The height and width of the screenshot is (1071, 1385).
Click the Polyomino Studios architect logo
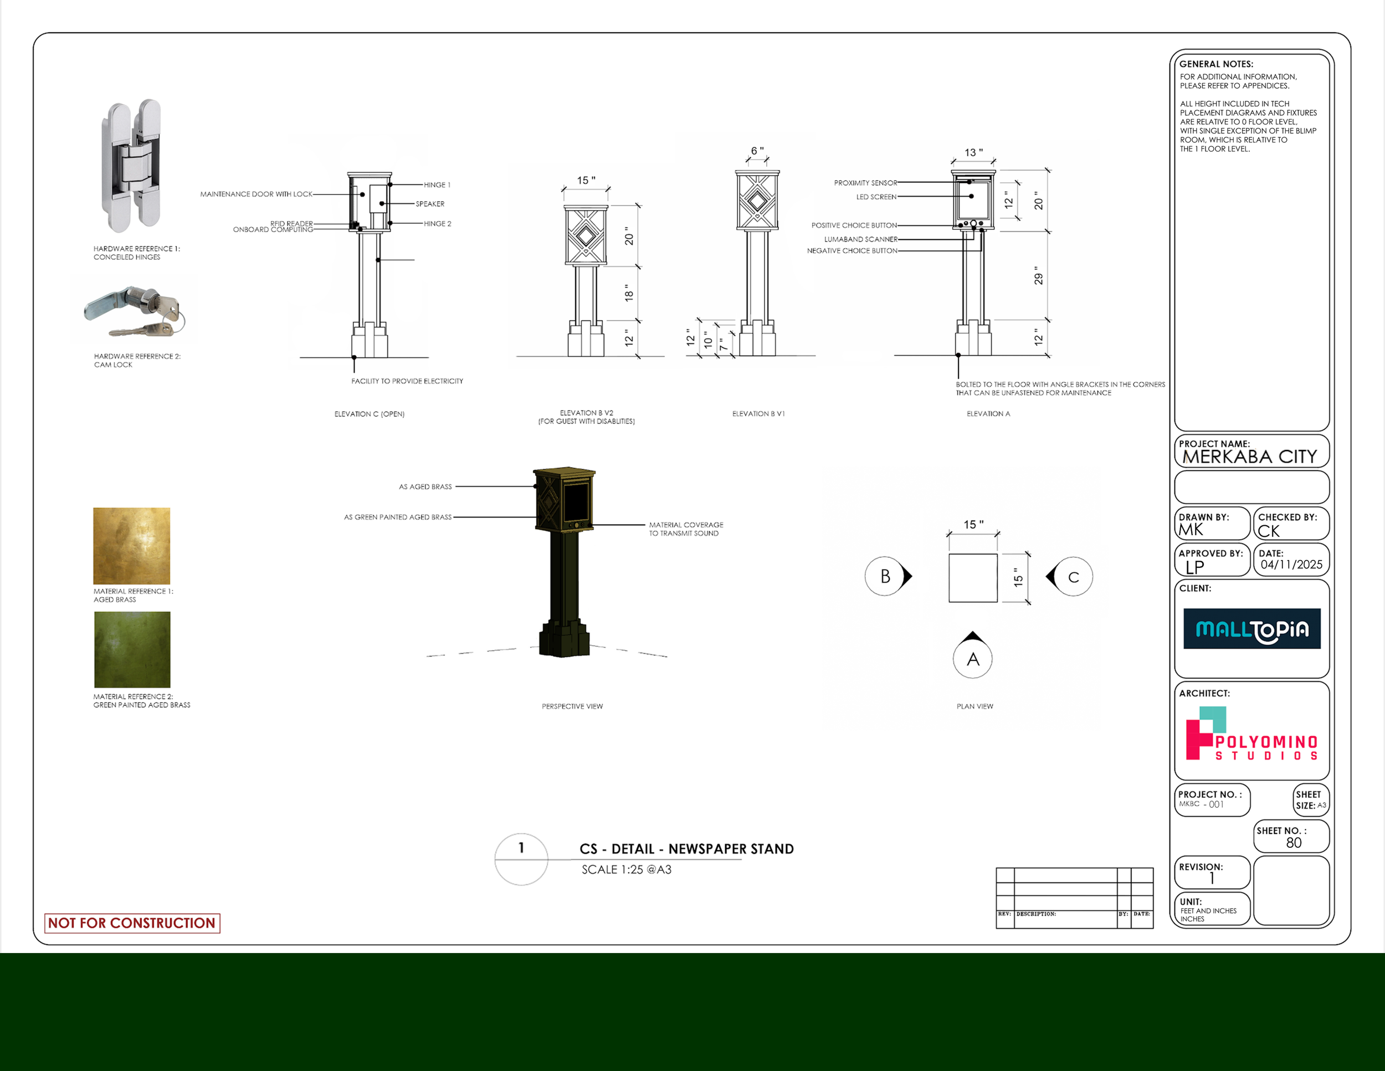click(1251, 733)
